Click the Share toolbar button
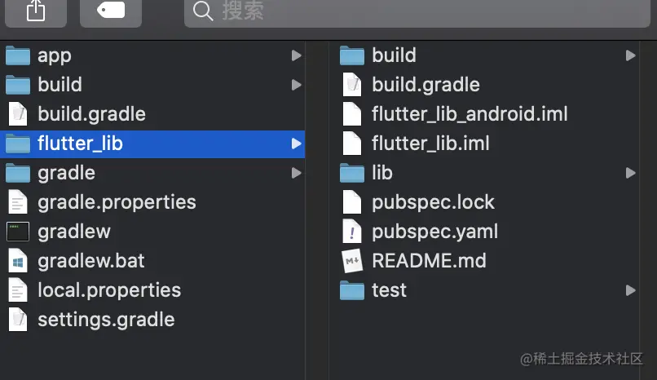Image resolution: width=657 pixels, height=380 pixels. pyautogui.click(x=35, y=10)
